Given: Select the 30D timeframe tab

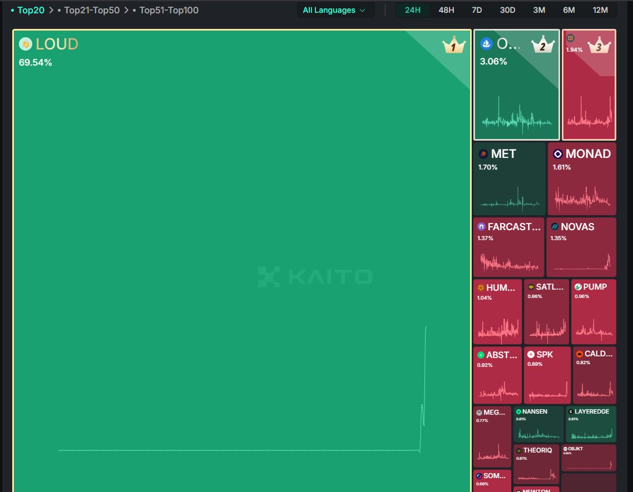Looking at the screenshot, I should (507, 10).
